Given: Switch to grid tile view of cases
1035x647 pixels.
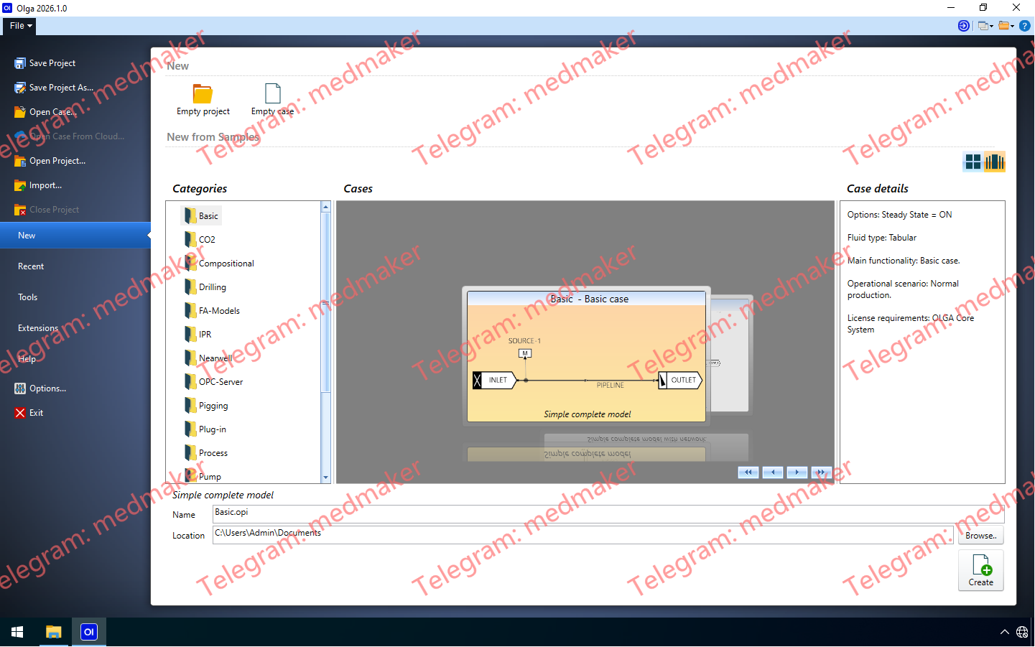Looking at the screenshot, I should tap(973, 162).
